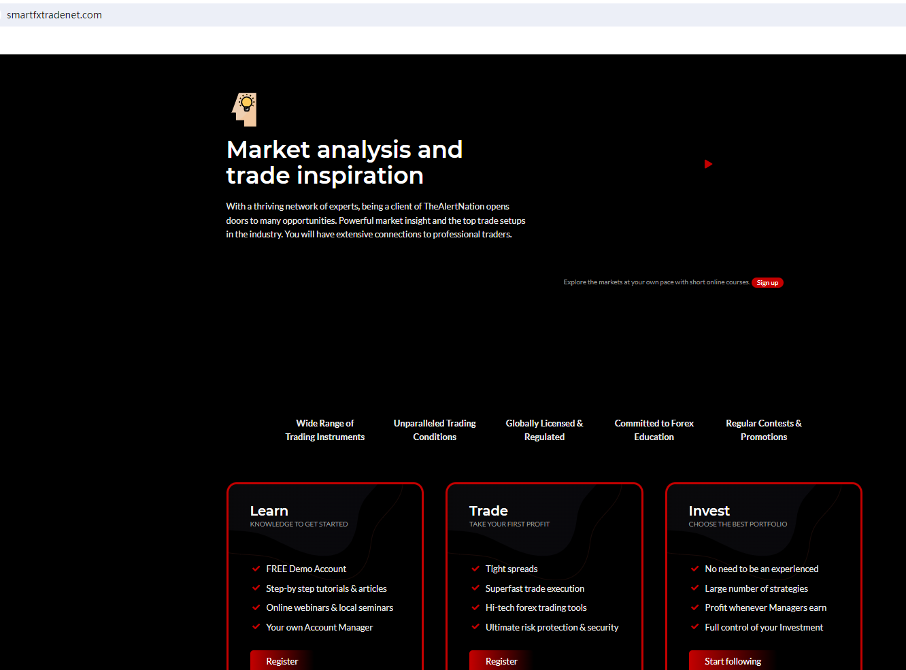Select the Market analysis and trade inspiration heading
This screenshot has height=670, width=906.
(x=345, y=163)
